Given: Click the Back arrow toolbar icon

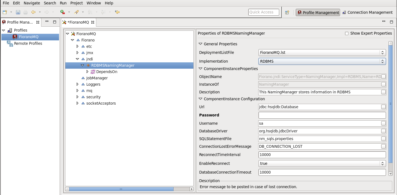Looking at the screenshot, I should [33, 12].
